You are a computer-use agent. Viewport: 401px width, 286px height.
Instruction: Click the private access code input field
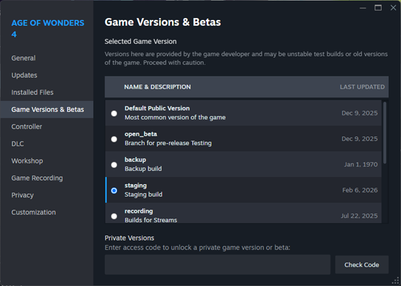point(217,264)
